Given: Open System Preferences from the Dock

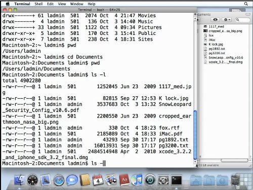Looking at the screenshot, I should 163,180.
